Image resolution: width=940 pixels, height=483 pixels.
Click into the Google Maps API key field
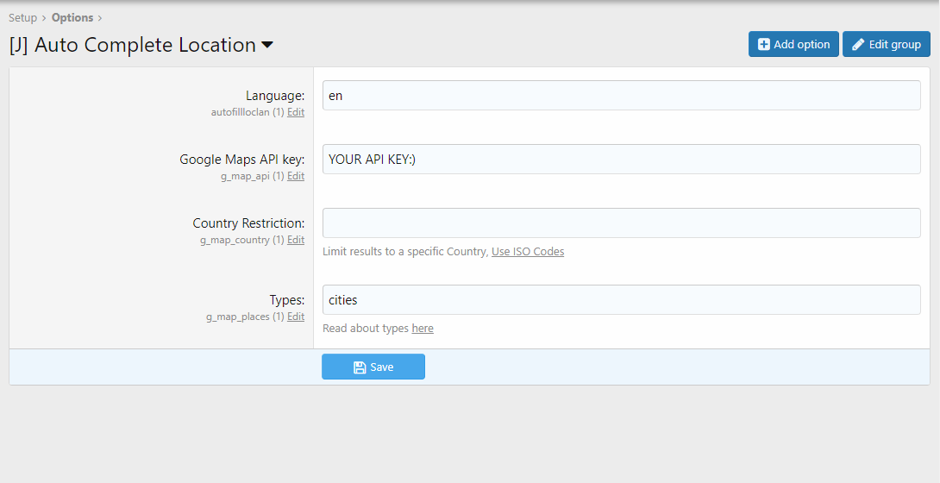621,160
